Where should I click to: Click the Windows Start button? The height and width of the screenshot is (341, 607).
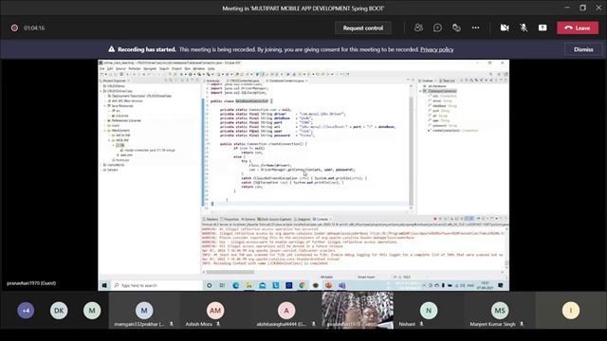(x=104, y=285)
